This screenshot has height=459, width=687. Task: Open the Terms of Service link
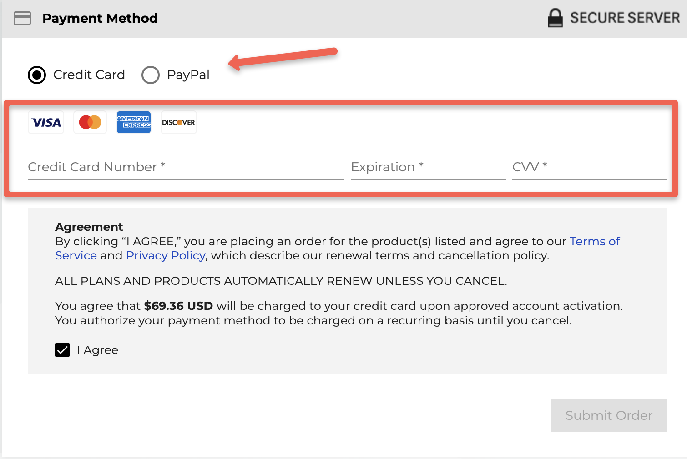pos(595,241)
